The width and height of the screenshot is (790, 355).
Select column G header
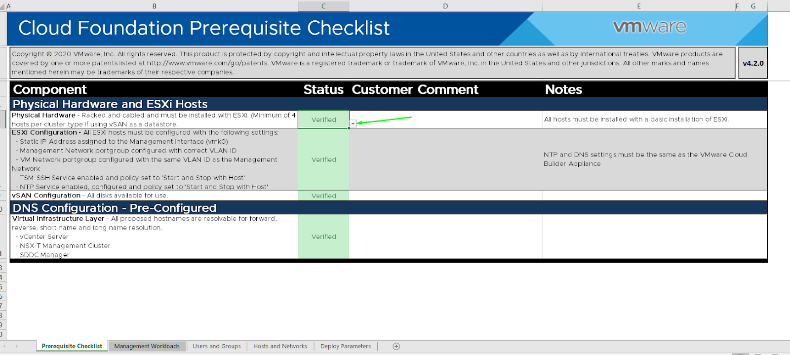(753, 6)
